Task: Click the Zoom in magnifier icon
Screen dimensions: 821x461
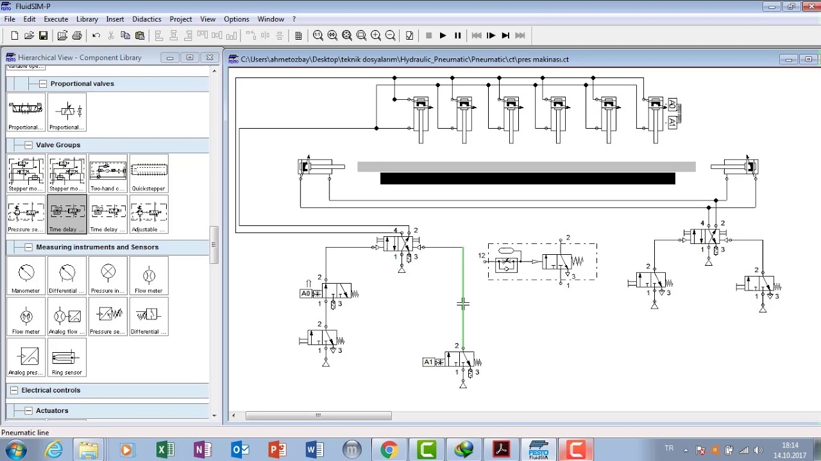Action: click(376, 36)
